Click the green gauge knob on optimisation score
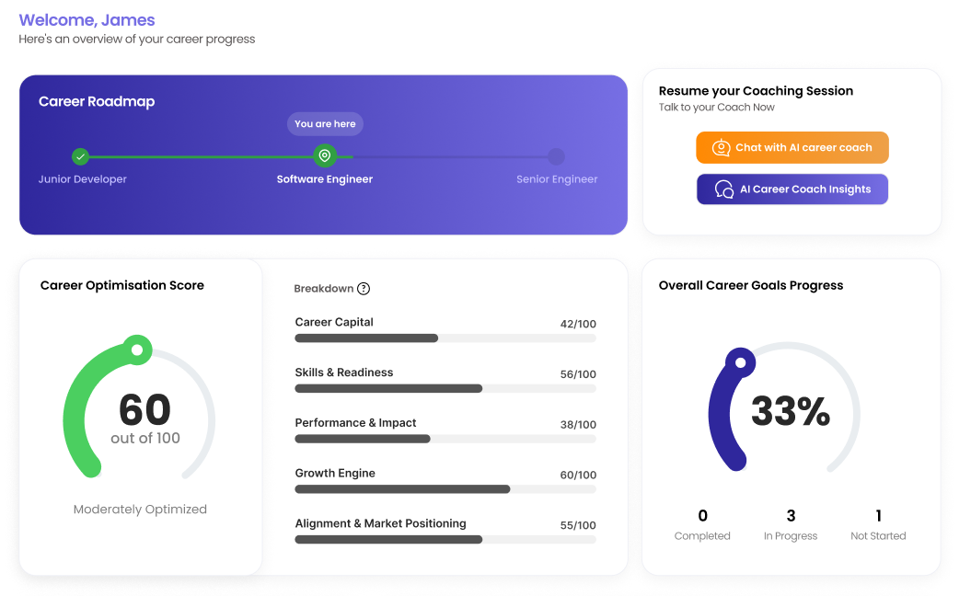 [137, 350]
